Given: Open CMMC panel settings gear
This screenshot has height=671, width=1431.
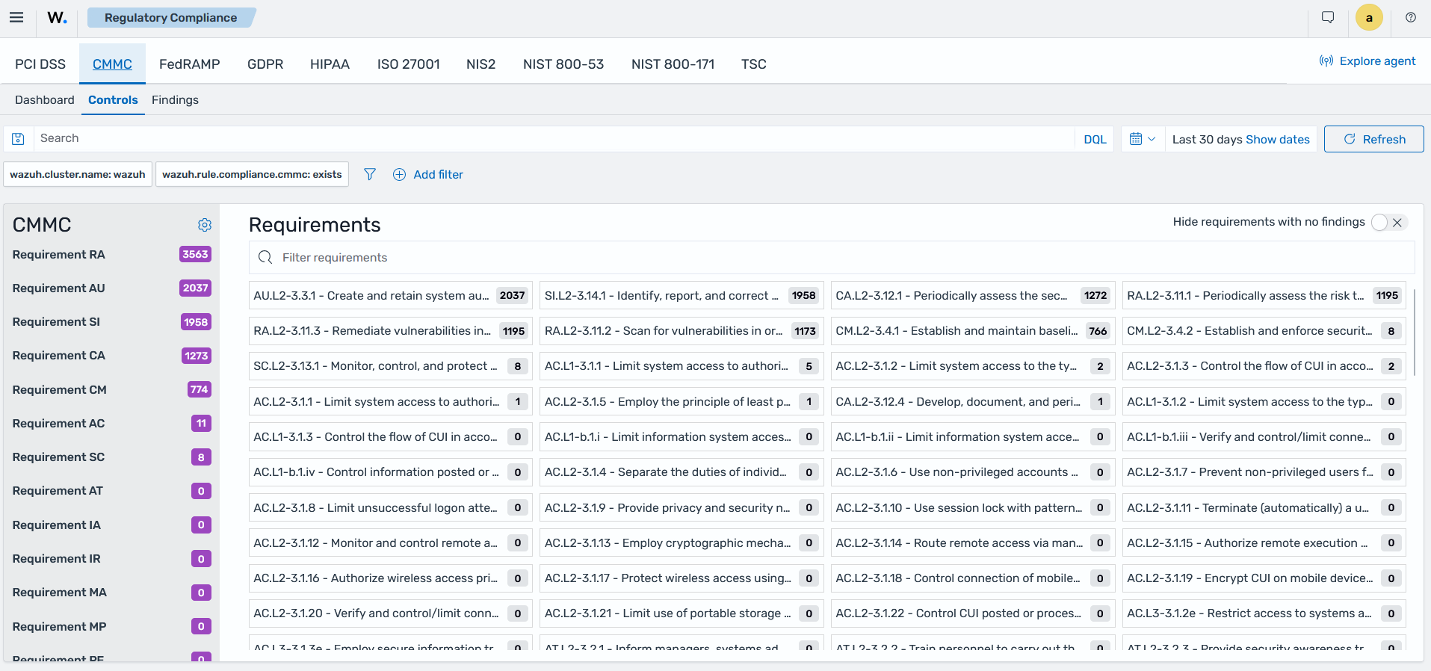Looking at the screenshot, I should 205,225.
